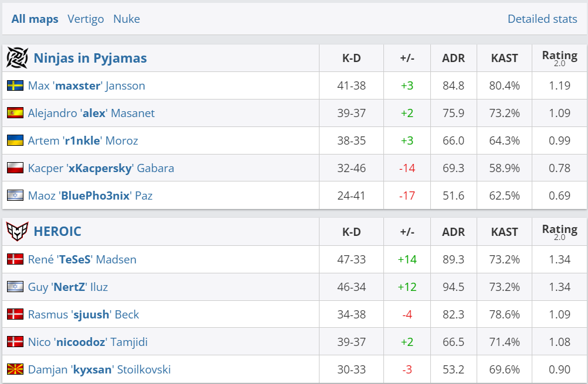Click the Rating 2.0 header for HEROIC

(559, 232)
